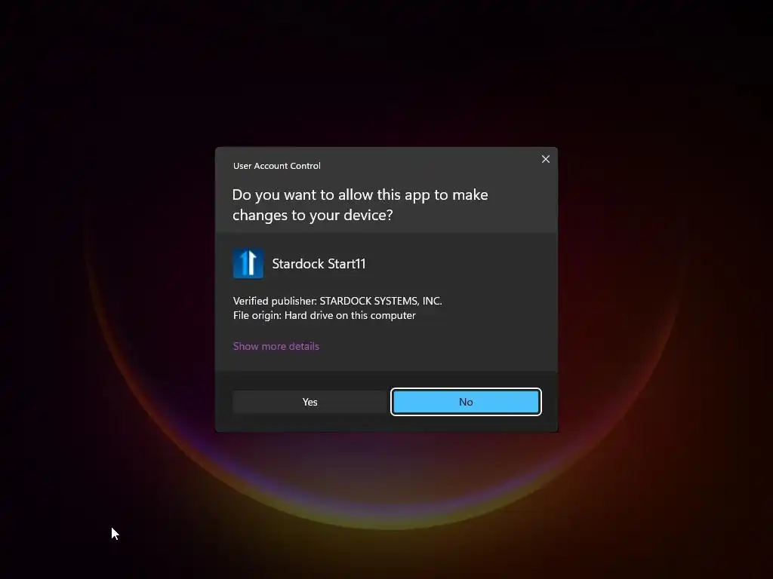
Task: Open the Show more details link
Action: click(x=276, y=346)
